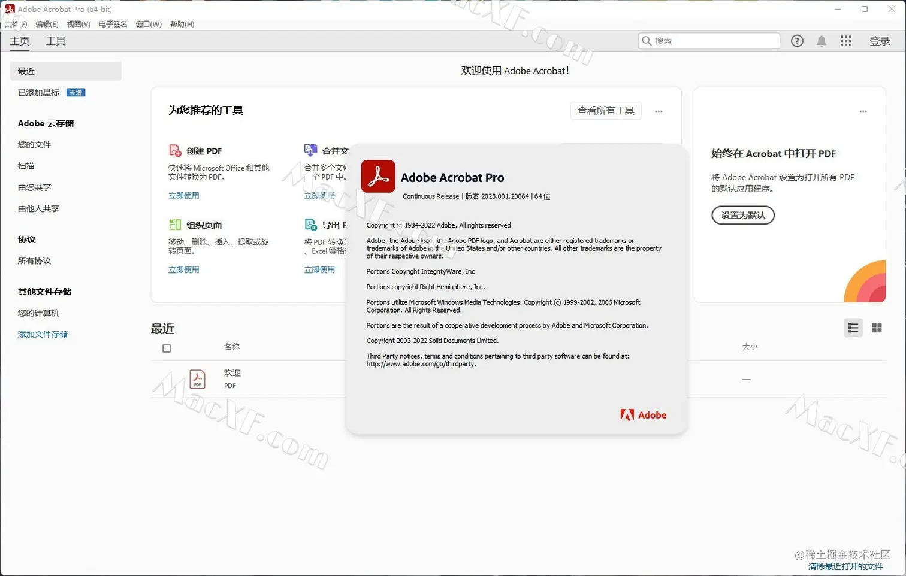This screenshot has width=906, height=576.
Task: Click the 名称 column header
Action: click(232, 347)
